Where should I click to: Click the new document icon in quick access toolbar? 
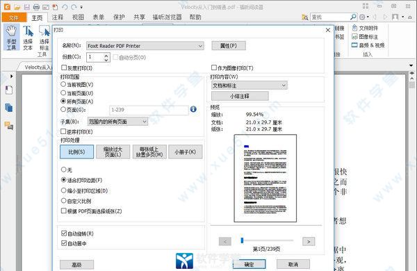[x=55, y=7]
